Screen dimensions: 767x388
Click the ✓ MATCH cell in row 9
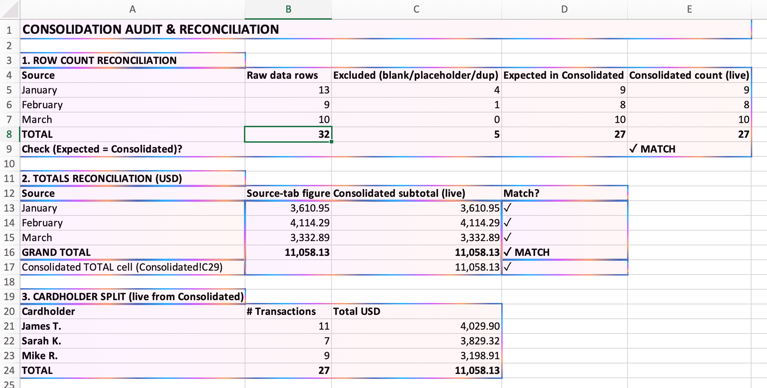pos(689,149)
